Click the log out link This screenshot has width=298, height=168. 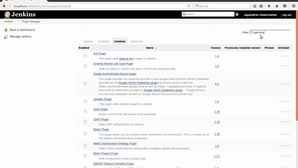click(x=287, y=15)
